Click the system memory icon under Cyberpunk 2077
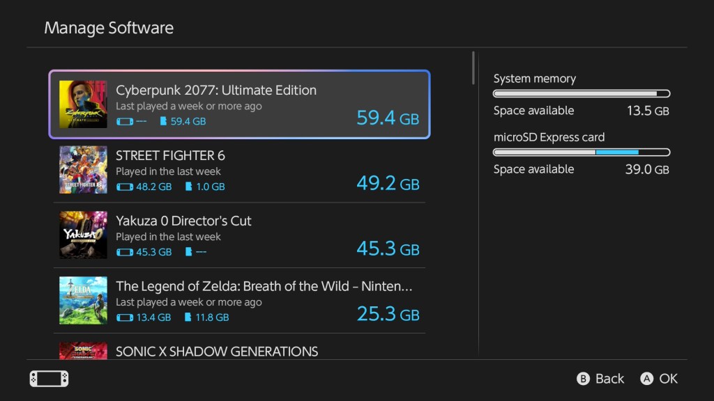The image size is (714, 401). click(x=125, y=120)
